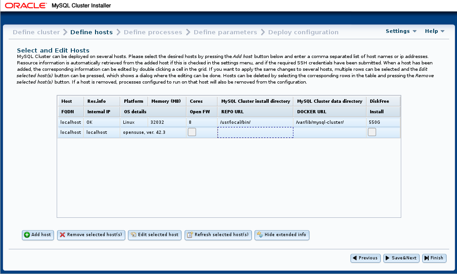457x274 pixels.
Task: Click the red X Remove selected host(s) icon
Action: click(x=62, y=235)
